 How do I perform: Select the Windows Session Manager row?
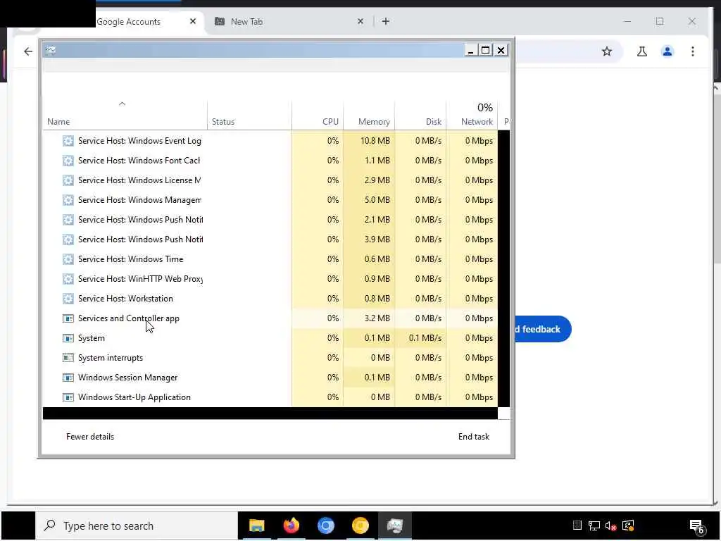(x=270, y=378)
